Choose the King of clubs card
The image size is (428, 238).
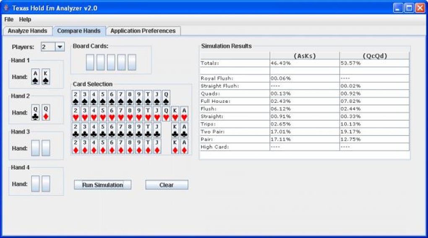(175, 130)
